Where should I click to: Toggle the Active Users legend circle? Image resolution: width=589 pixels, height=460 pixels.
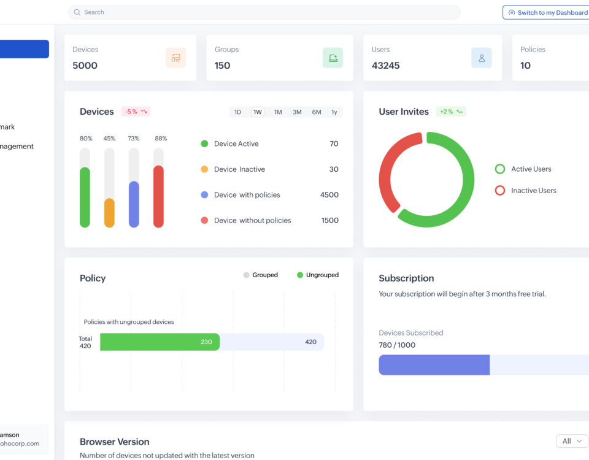(x=499, y=169)
